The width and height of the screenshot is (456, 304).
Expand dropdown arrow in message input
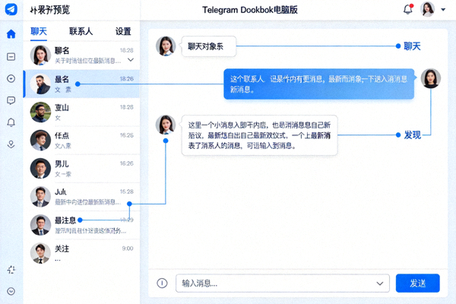(x=380, y=283)
